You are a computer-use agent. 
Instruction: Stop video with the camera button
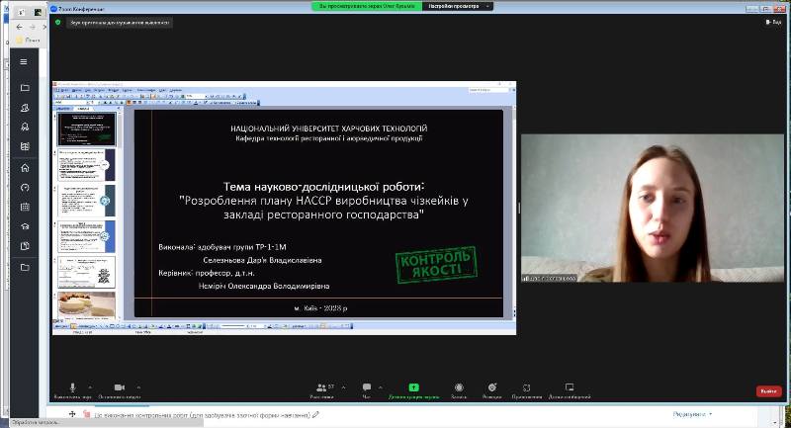120,387
